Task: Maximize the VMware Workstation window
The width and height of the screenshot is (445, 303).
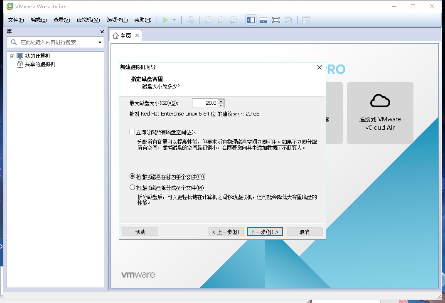Action: tap(413, 6)
